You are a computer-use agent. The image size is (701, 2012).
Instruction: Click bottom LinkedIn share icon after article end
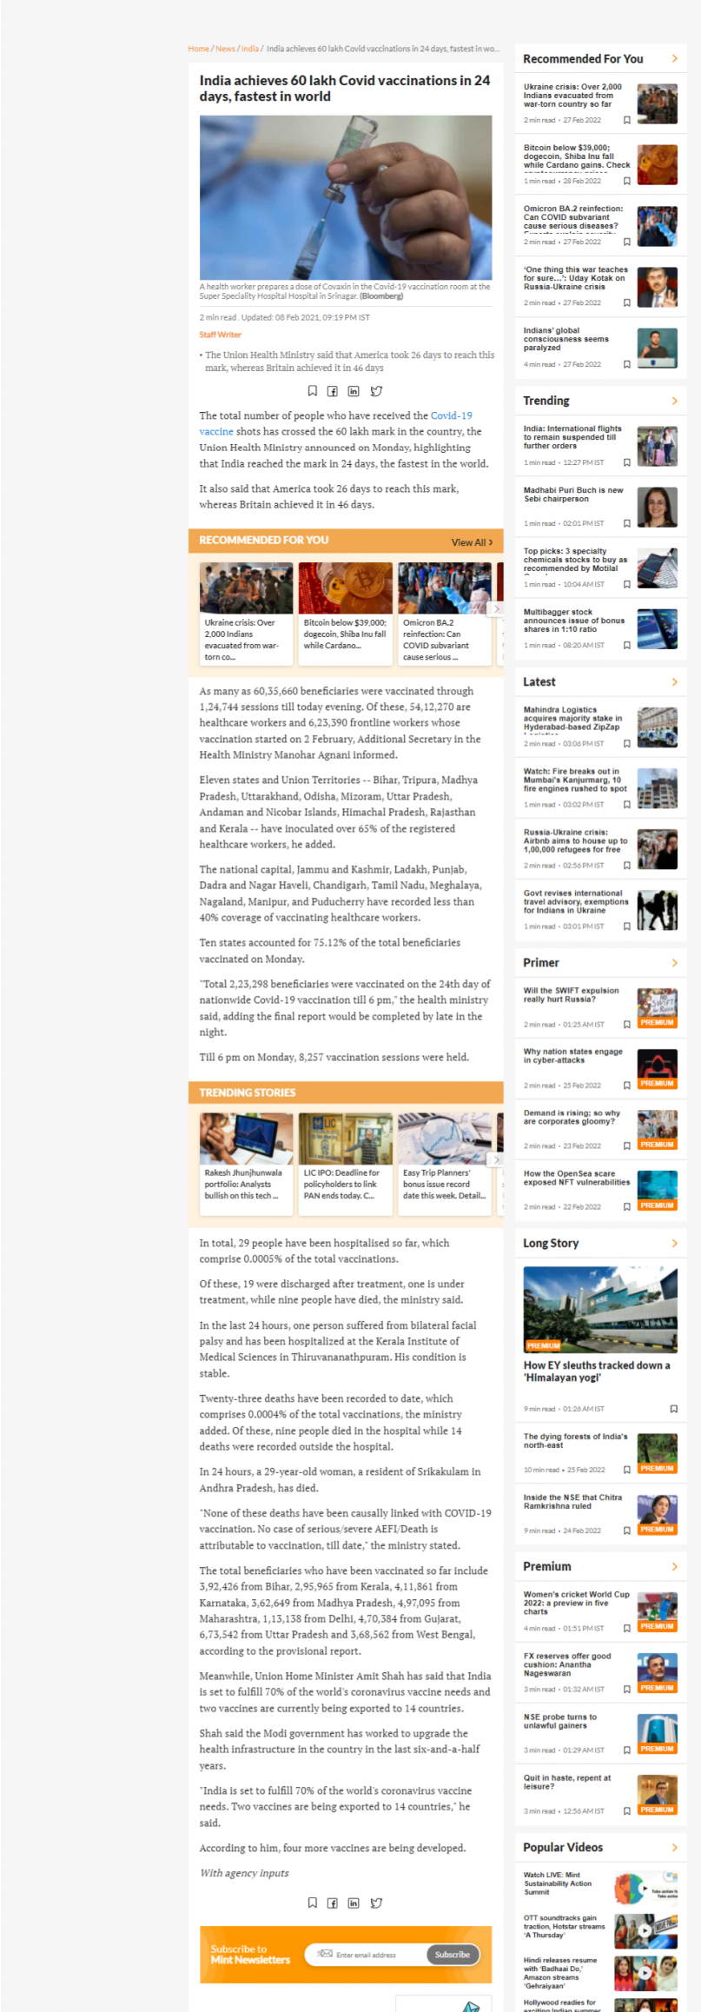[x=354, y=1902]
